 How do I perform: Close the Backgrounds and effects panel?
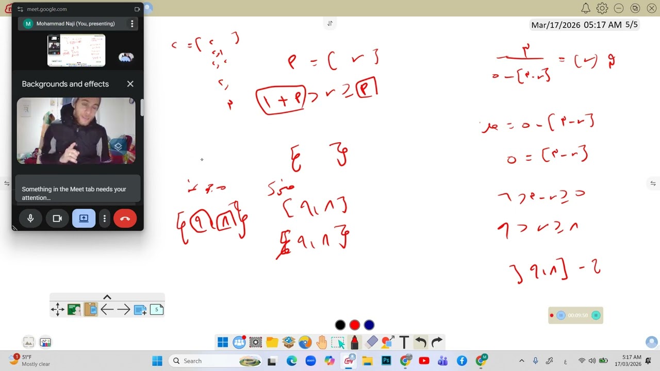tap(130, 84)
